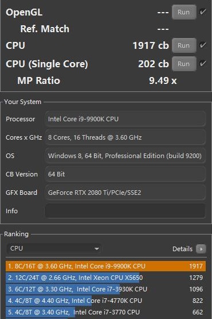Click the Details label
The image size is (212, 319).
[182, 249]
